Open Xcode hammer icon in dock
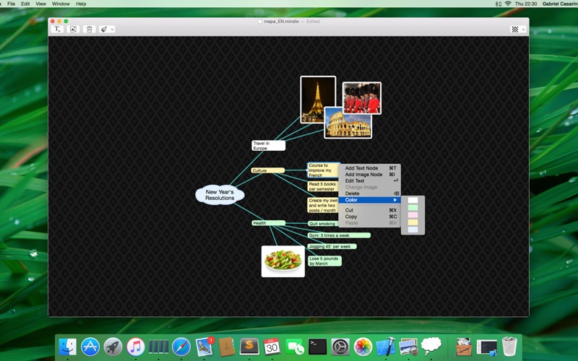This screenshot has width=578, height=361. pyautogui.click(x=386, y=347)
